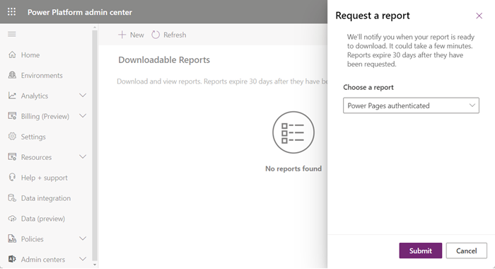Viewport: 495px width, 269px height.
Task: Click the Data integration icon
Action: tap(12, 198)
